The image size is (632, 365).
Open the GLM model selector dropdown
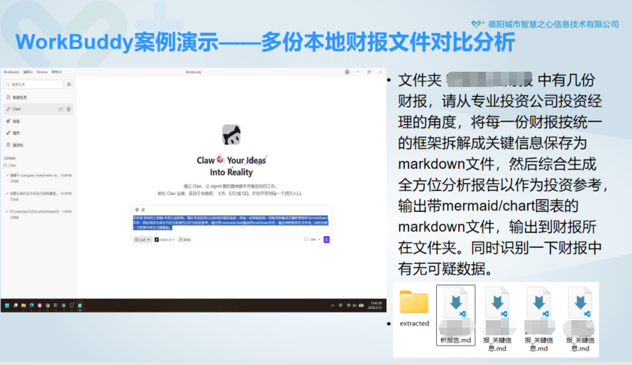[164, 239]
